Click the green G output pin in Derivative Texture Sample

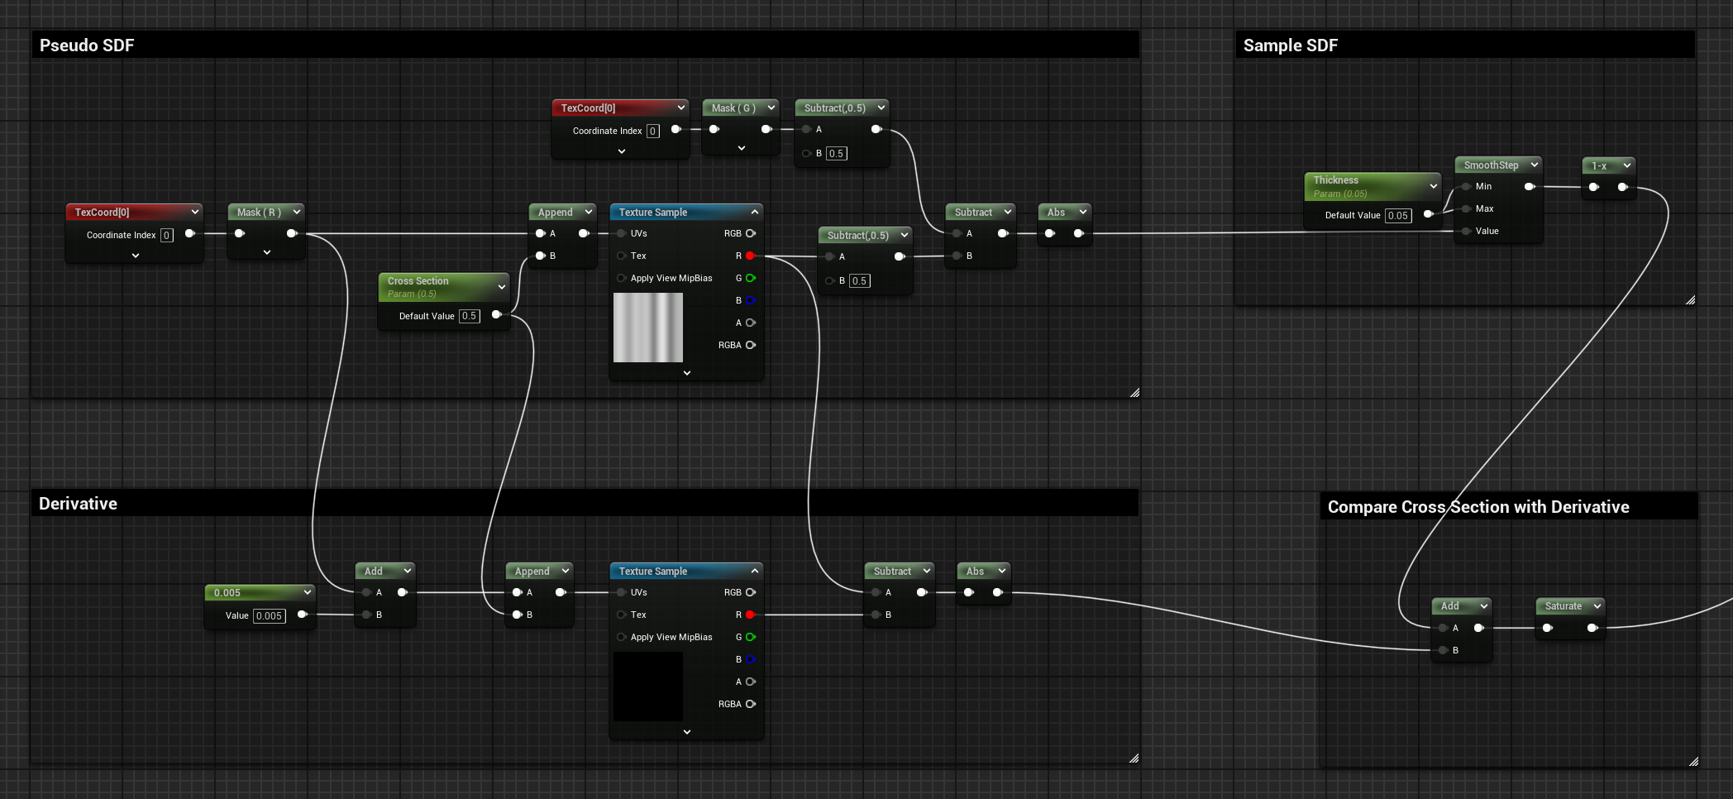(x=750, y=637)
